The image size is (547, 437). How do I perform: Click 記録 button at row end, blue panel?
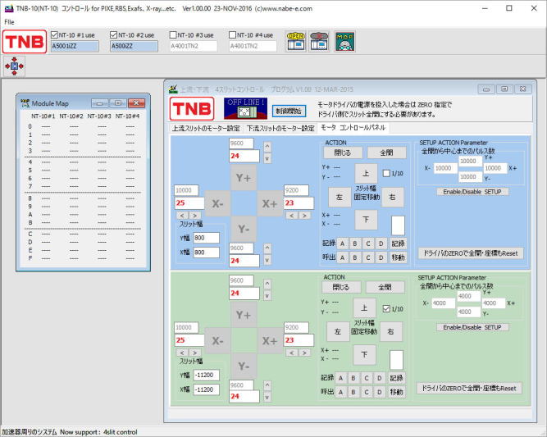tap(398, 244)
